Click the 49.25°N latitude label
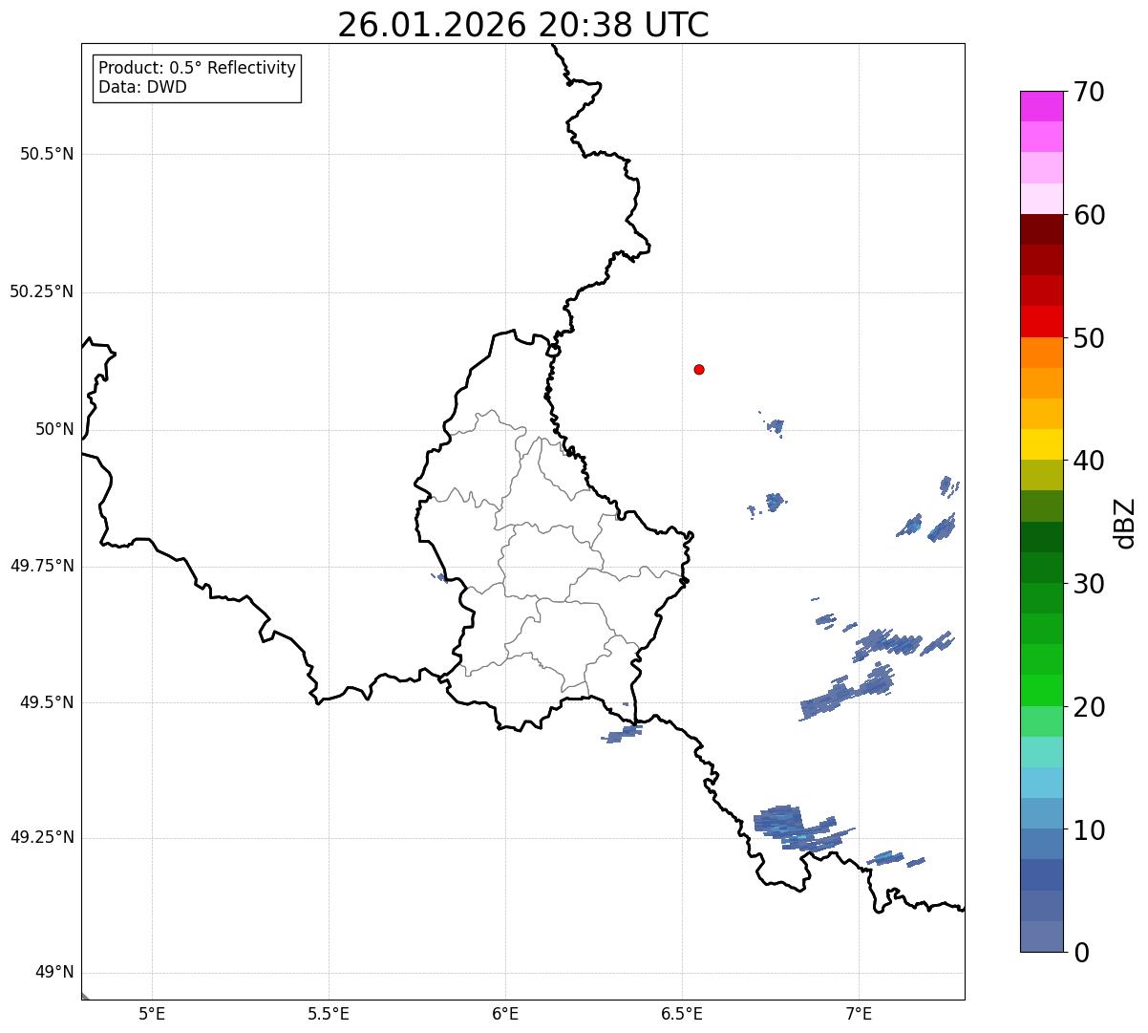 [42, 837]
